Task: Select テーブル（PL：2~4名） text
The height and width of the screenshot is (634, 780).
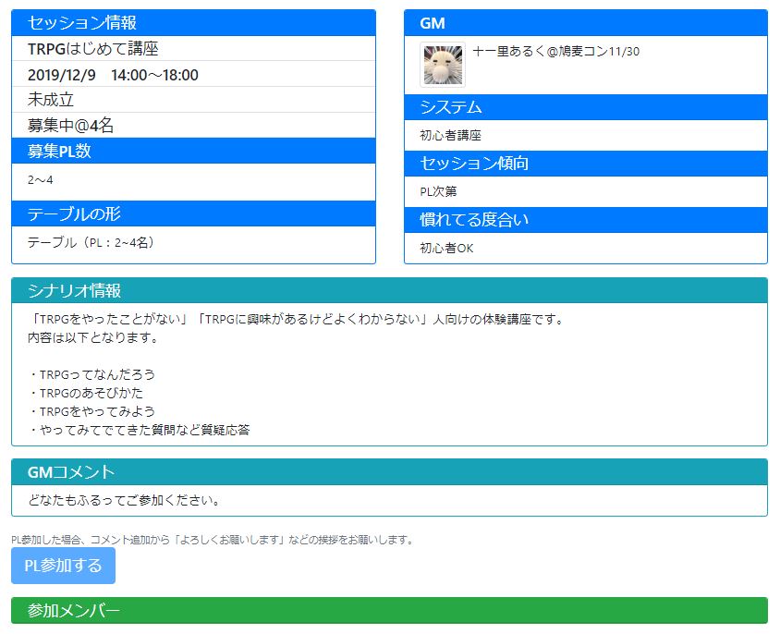Action: click(x=92, y=242)
